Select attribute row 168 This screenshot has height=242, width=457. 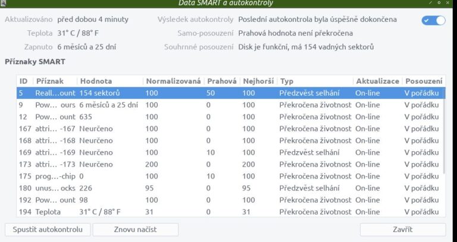[x=230, y=141]
